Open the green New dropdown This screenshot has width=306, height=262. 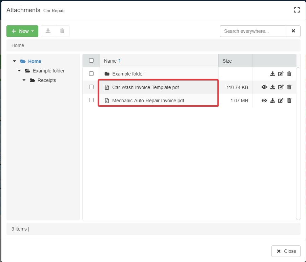pos(22,31)
